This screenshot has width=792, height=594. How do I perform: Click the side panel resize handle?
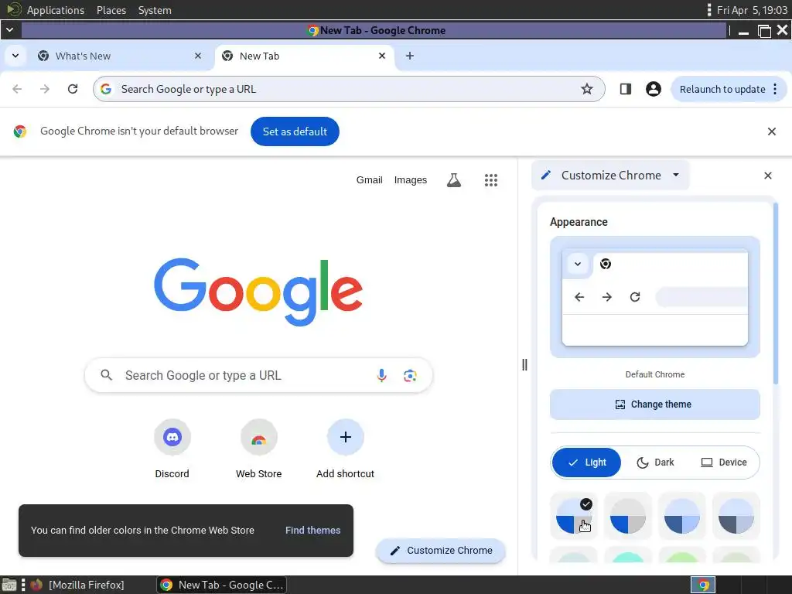pos(524,365)
